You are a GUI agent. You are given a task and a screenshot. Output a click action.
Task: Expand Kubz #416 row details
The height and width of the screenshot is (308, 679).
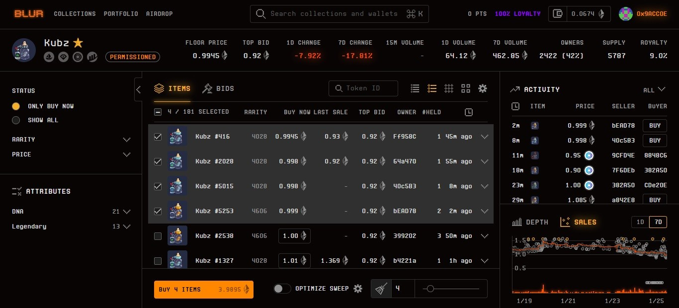[485, 137]
